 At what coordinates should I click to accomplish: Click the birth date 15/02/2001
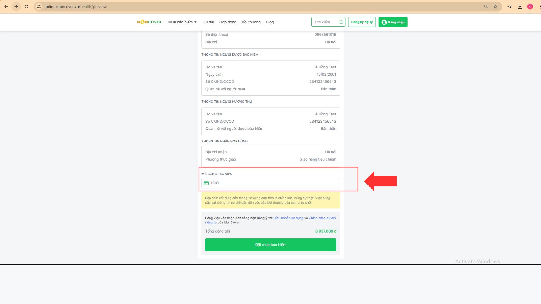[x=326, y=75]
